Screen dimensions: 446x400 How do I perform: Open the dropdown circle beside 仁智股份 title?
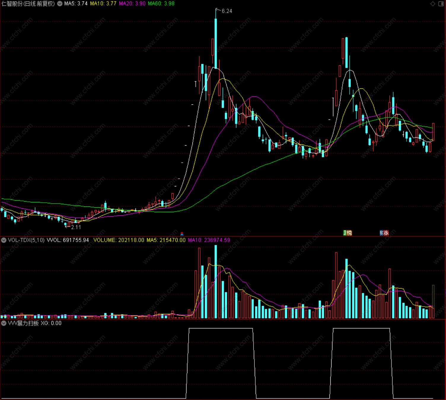click(x=60, y=4)
